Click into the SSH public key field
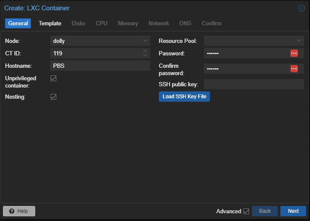 point(254,84)
